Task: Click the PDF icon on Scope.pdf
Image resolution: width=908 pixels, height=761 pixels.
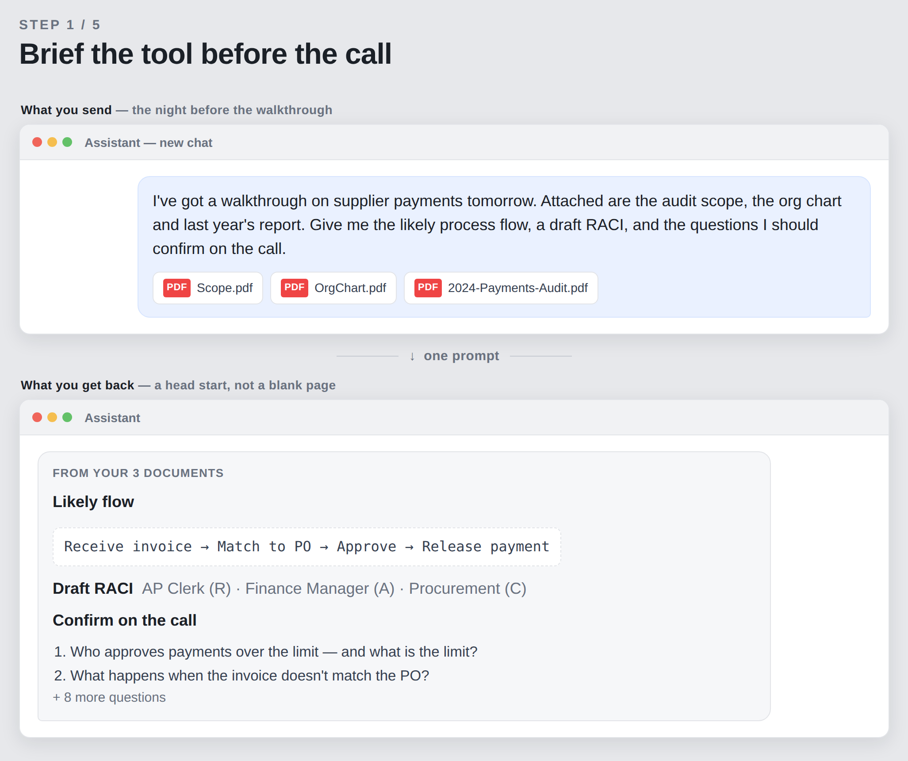Action: coord(177,288)
